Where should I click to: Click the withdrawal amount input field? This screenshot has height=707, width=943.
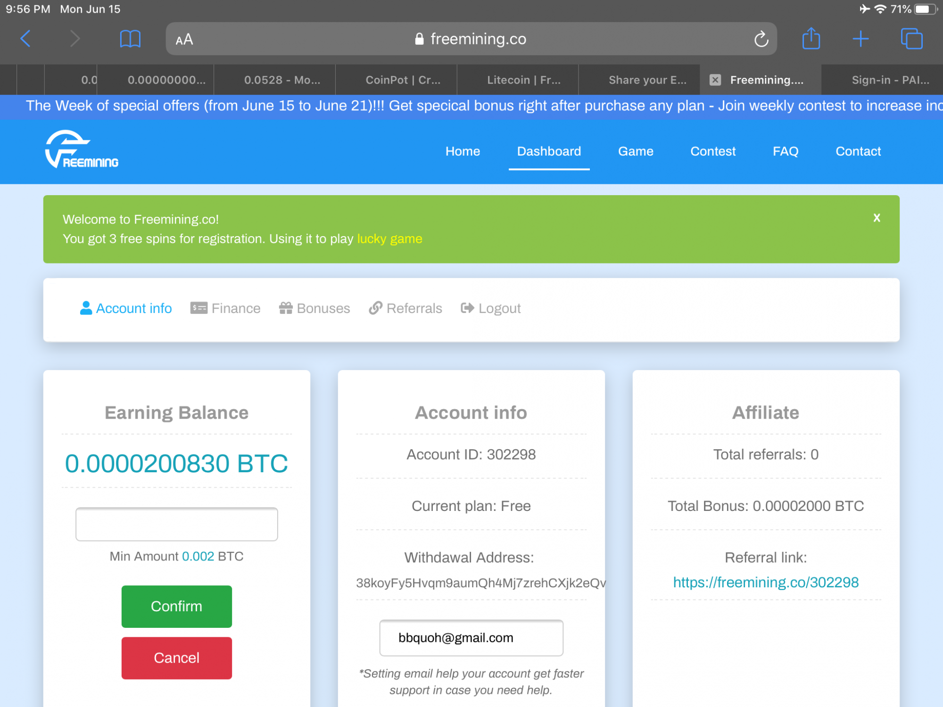(177, 524)
